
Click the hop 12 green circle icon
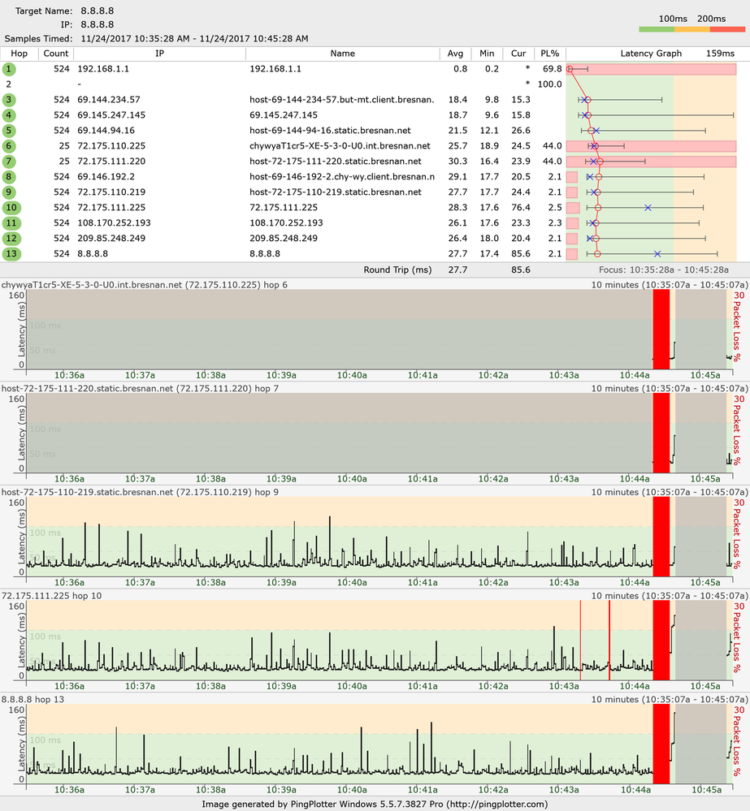point(11,239)
